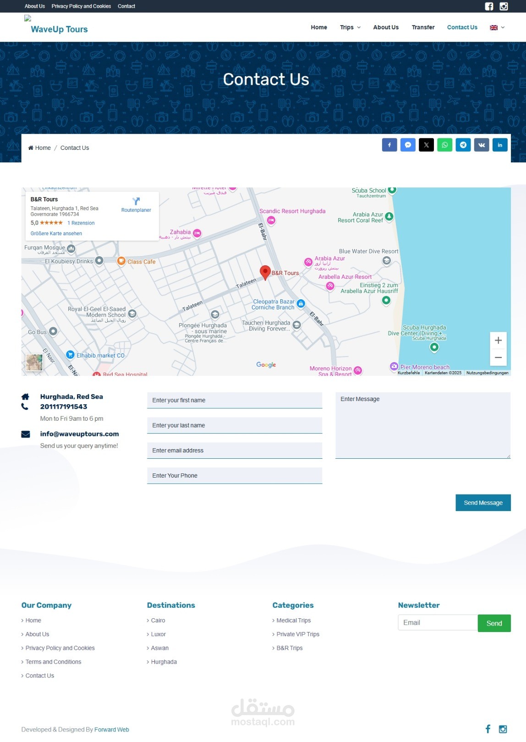Zoom in on the map
The image size is (526, 742).
click(498, 341)
